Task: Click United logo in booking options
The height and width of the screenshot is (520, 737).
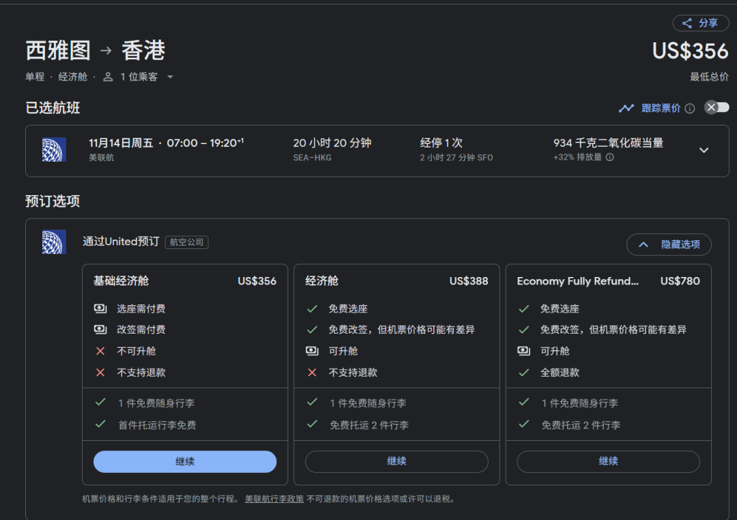Action: click(54, 242)
